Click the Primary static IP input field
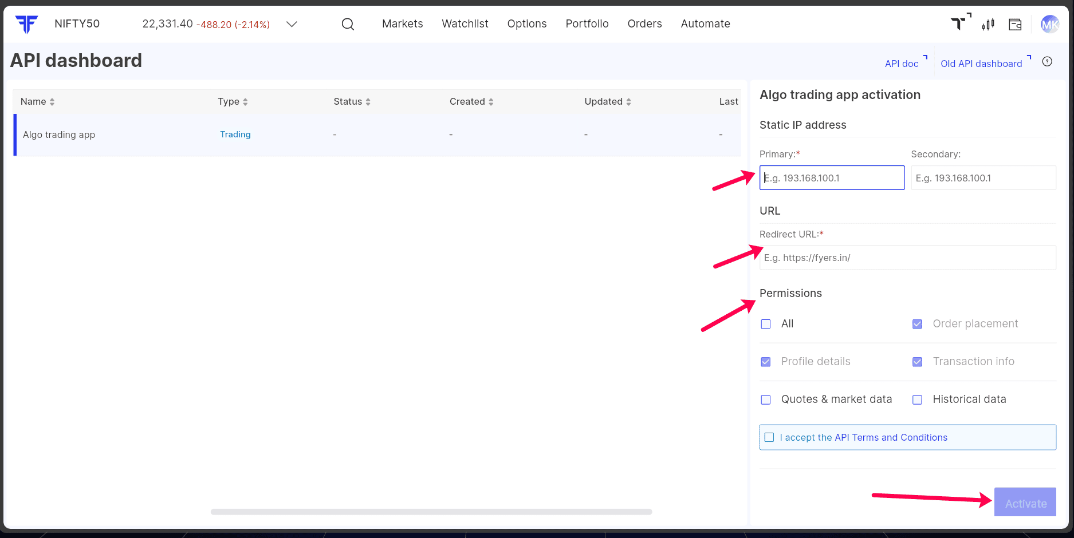 832,178
